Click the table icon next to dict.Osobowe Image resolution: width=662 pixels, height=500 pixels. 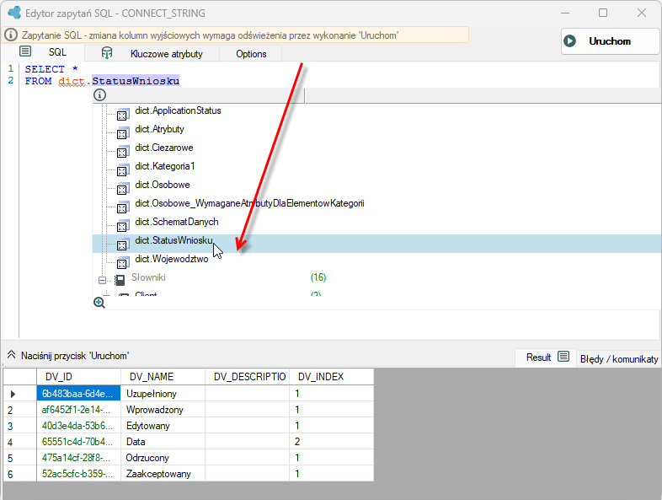[x=122, y=188]
